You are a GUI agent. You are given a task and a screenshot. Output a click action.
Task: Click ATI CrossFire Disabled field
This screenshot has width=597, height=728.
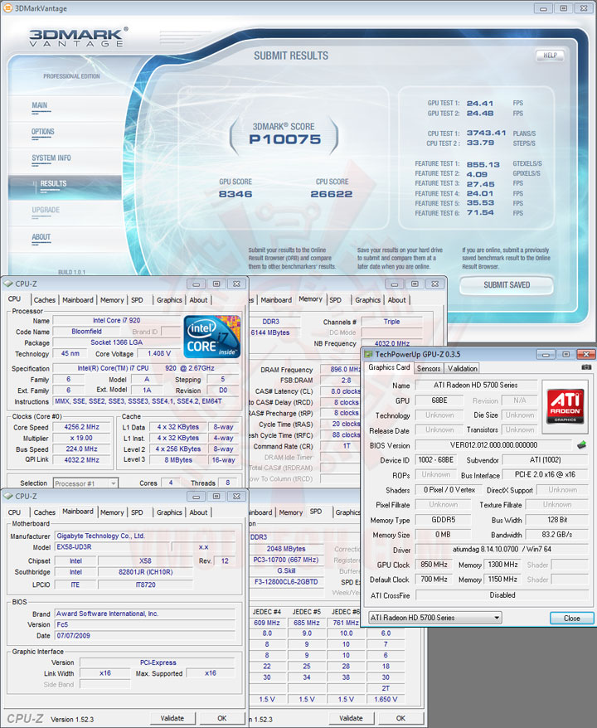(x=502, y=595)
